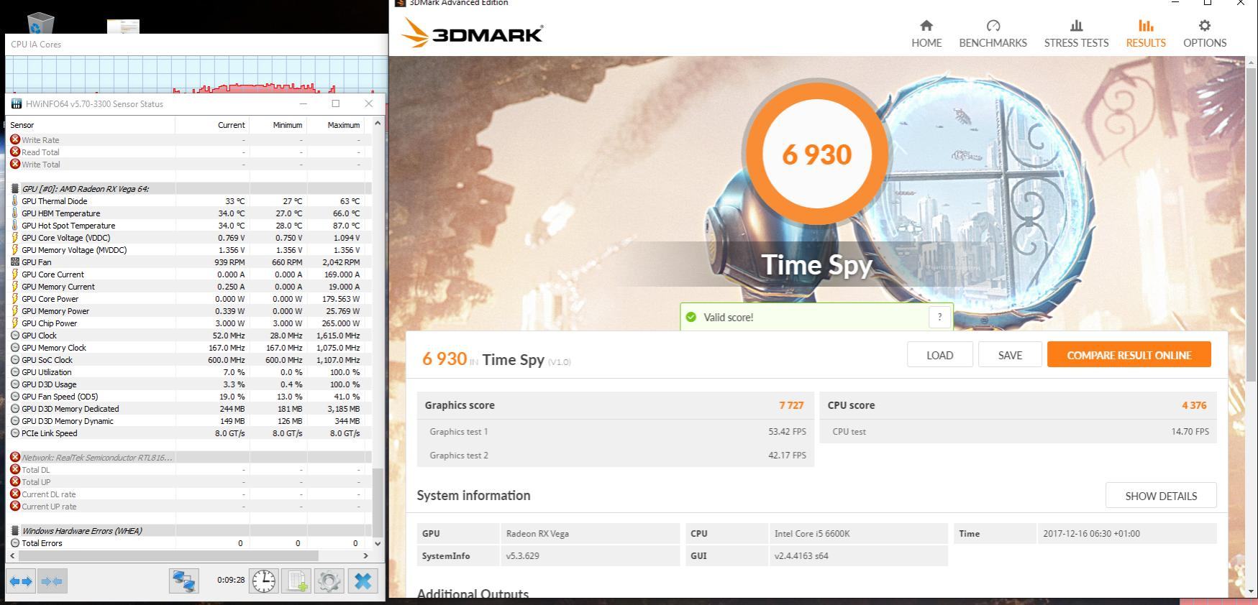Select the GPU SoC Clock row
1258x605 pixels.
pos(189,360)
